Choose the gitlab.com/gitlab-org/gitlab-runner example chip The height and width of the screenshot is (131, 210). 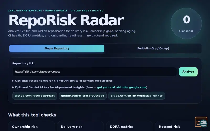point(136,96)
